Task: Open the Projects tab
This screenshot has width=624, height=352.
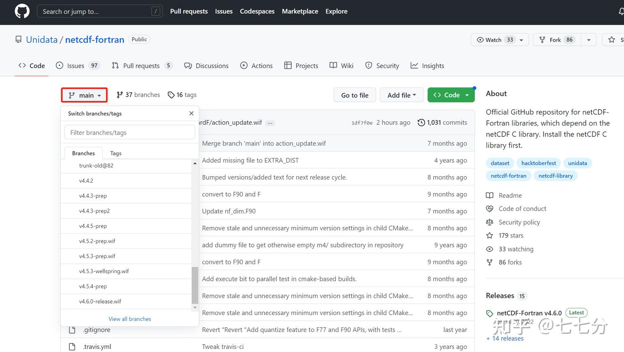Action: click(x=301, y=66)
